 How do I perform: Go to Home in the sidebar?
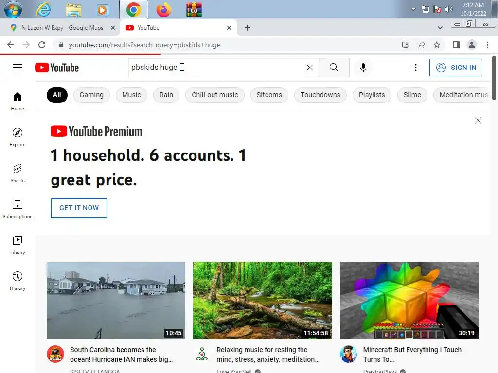18,101
